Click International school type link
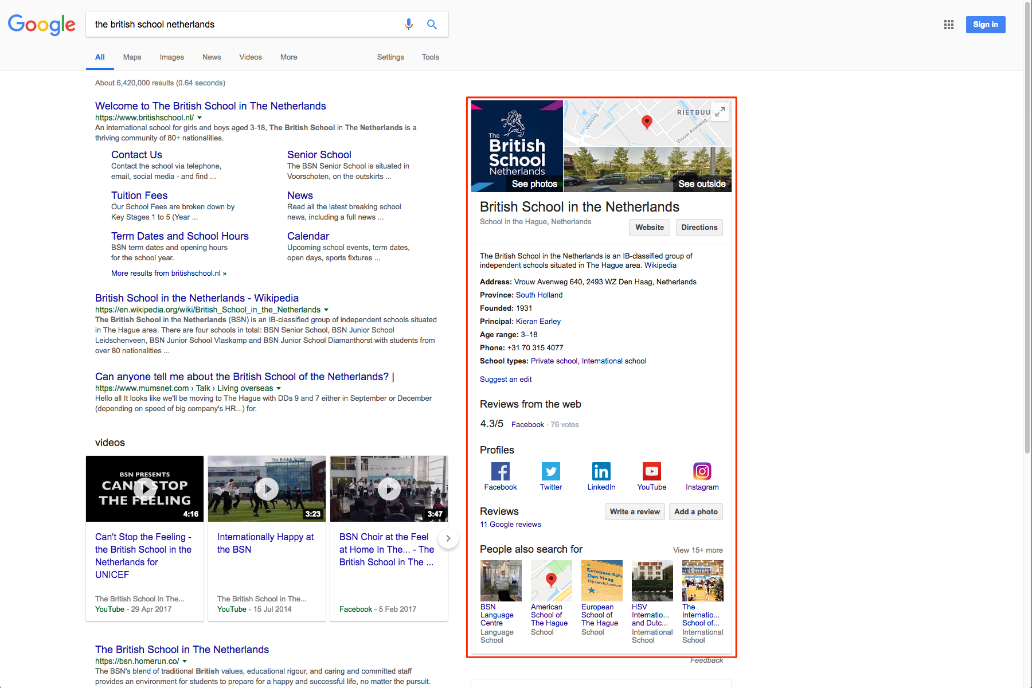This screenshot has width=1032, height=688. 614,361
